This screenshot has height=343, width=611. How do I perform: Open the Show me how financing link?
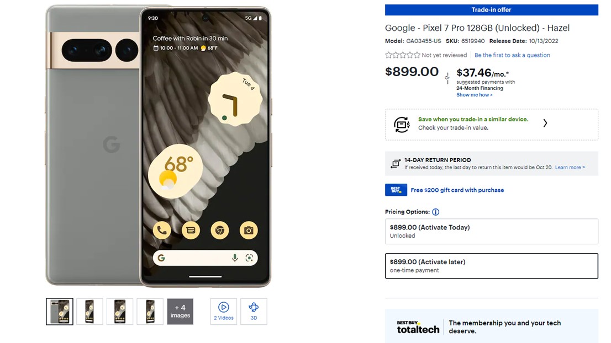point(474,95)
